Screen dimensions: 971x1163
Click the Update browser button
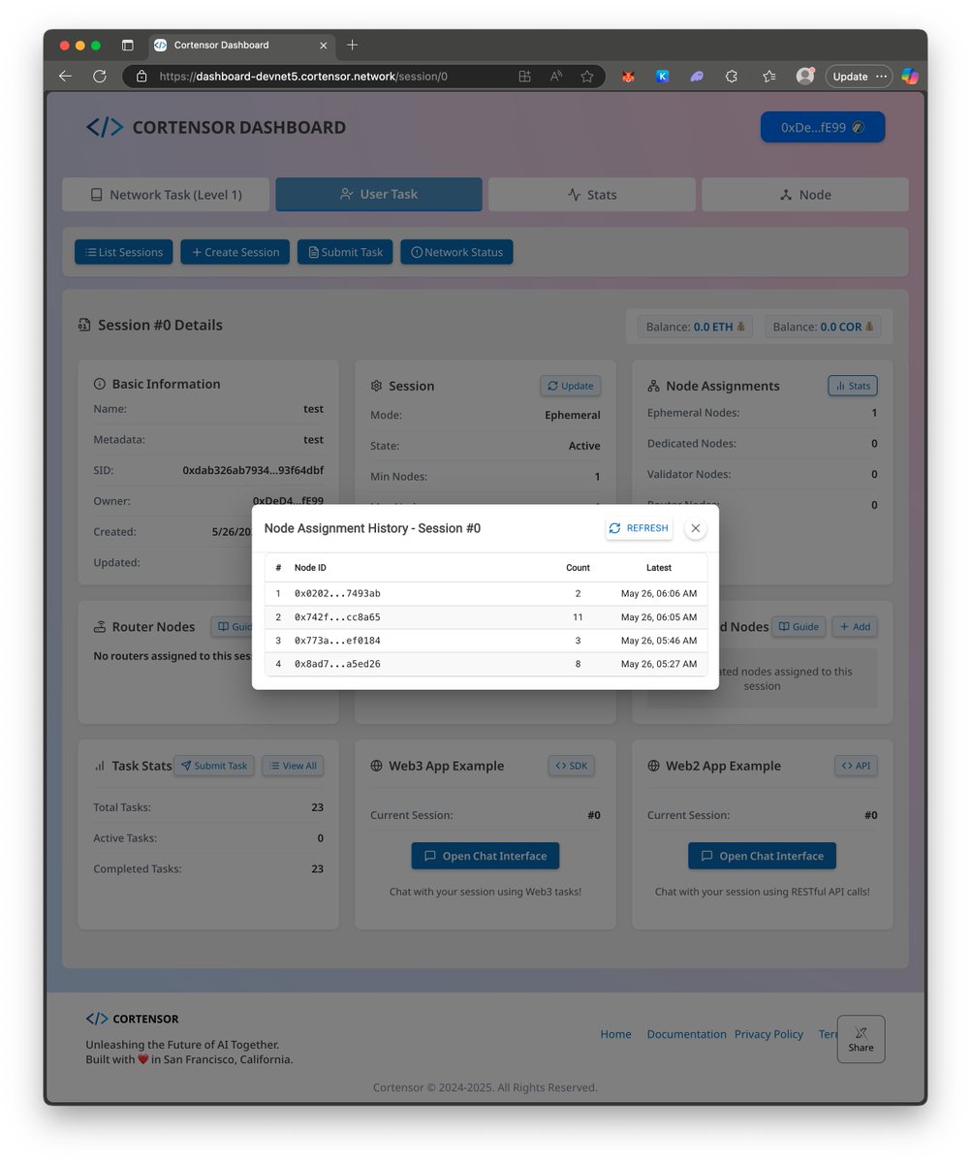[859, 76]
